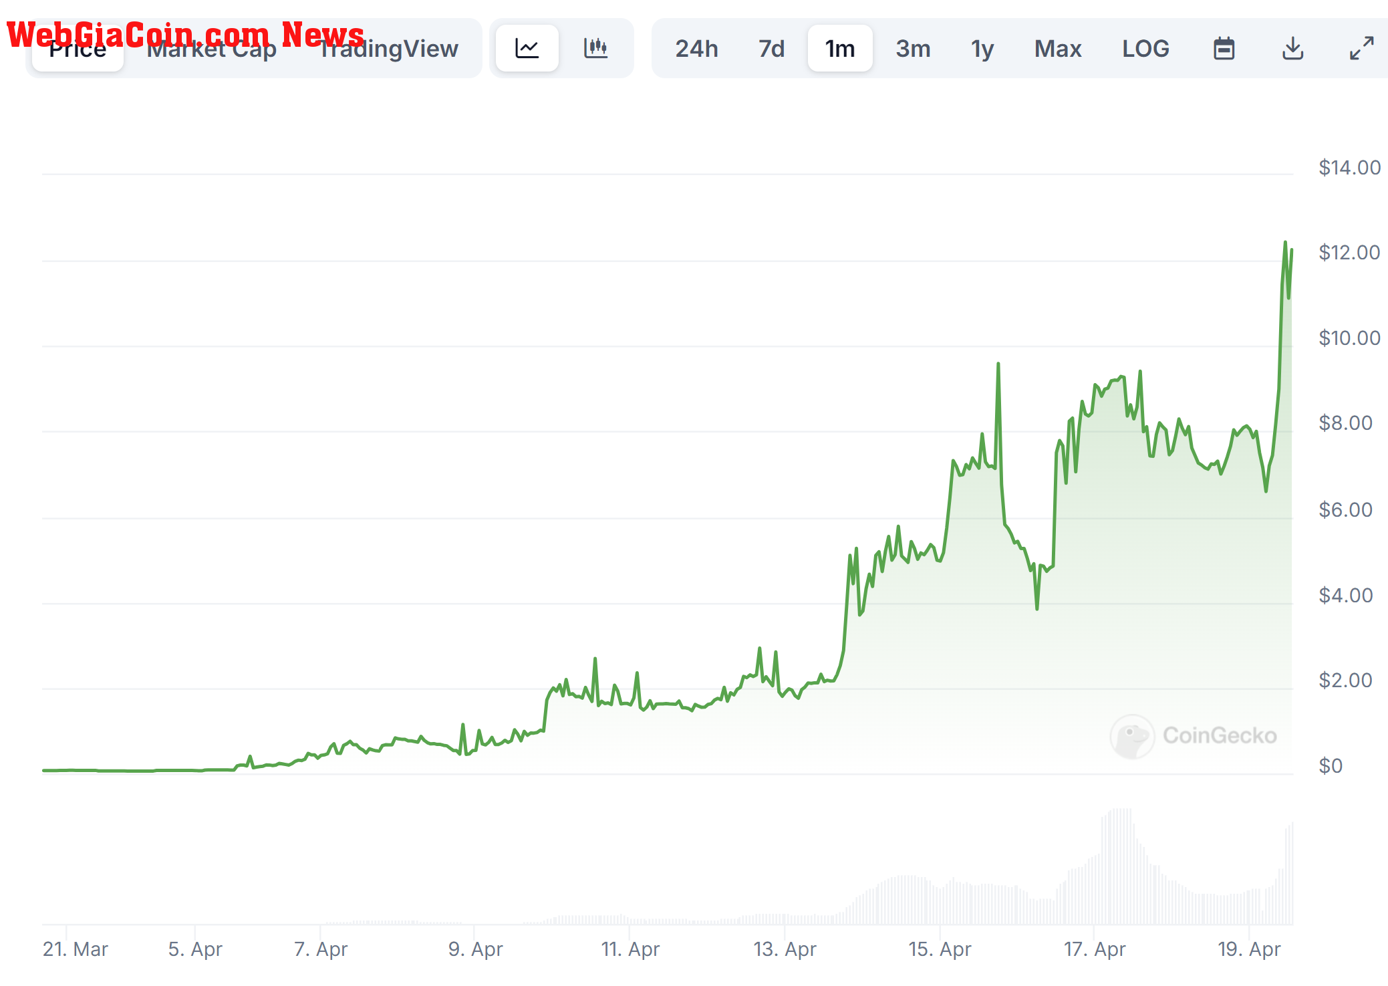Set time range to 7d
This screenshot has height=986, width=1388.
click(771, 48)
